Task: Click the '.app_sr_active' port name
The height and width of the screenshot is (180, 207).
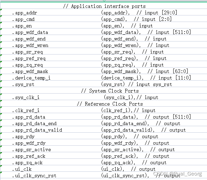Action: (32, 149)
